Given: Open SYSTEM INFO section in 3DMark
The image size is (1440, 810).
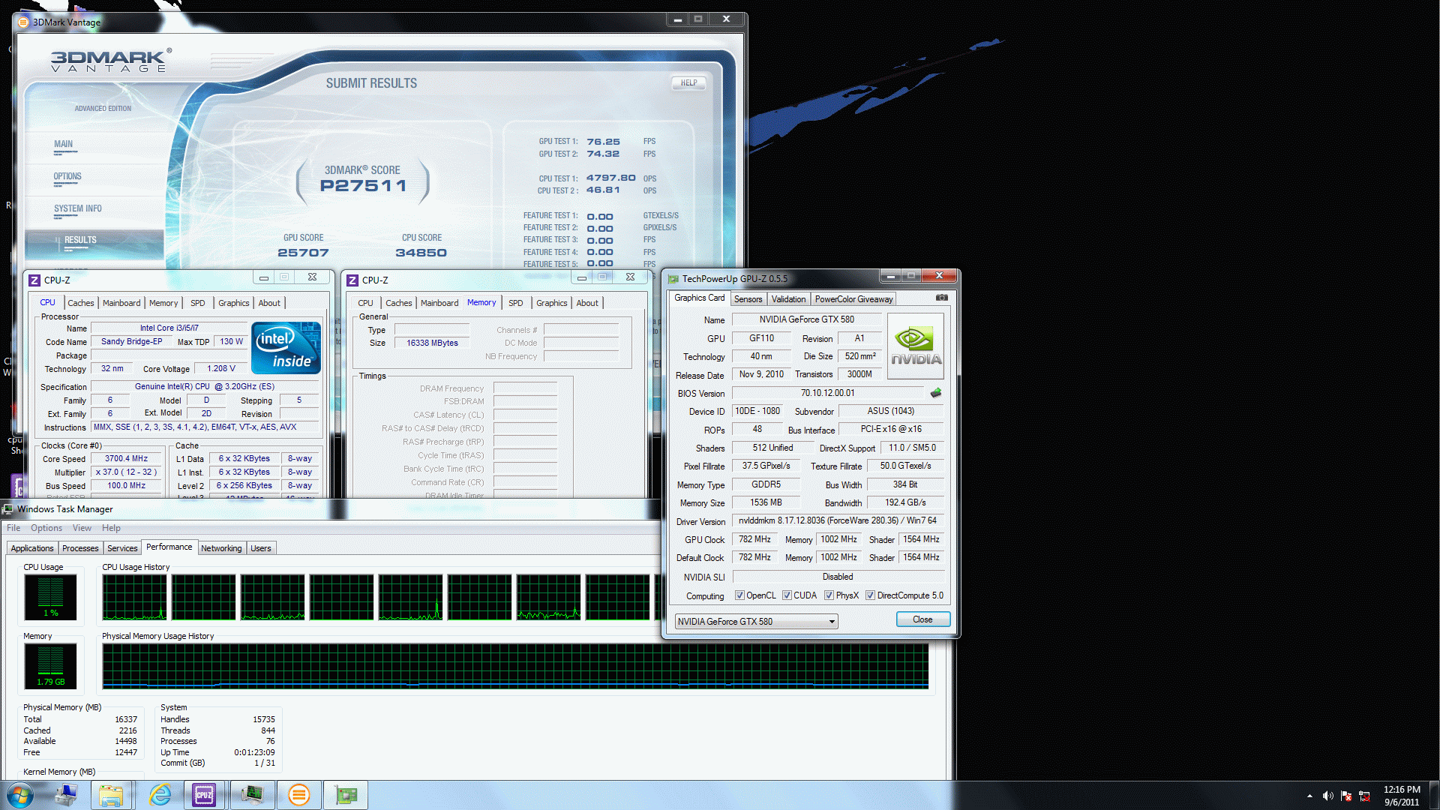Looking at the screenshot, I should [77, 209].
